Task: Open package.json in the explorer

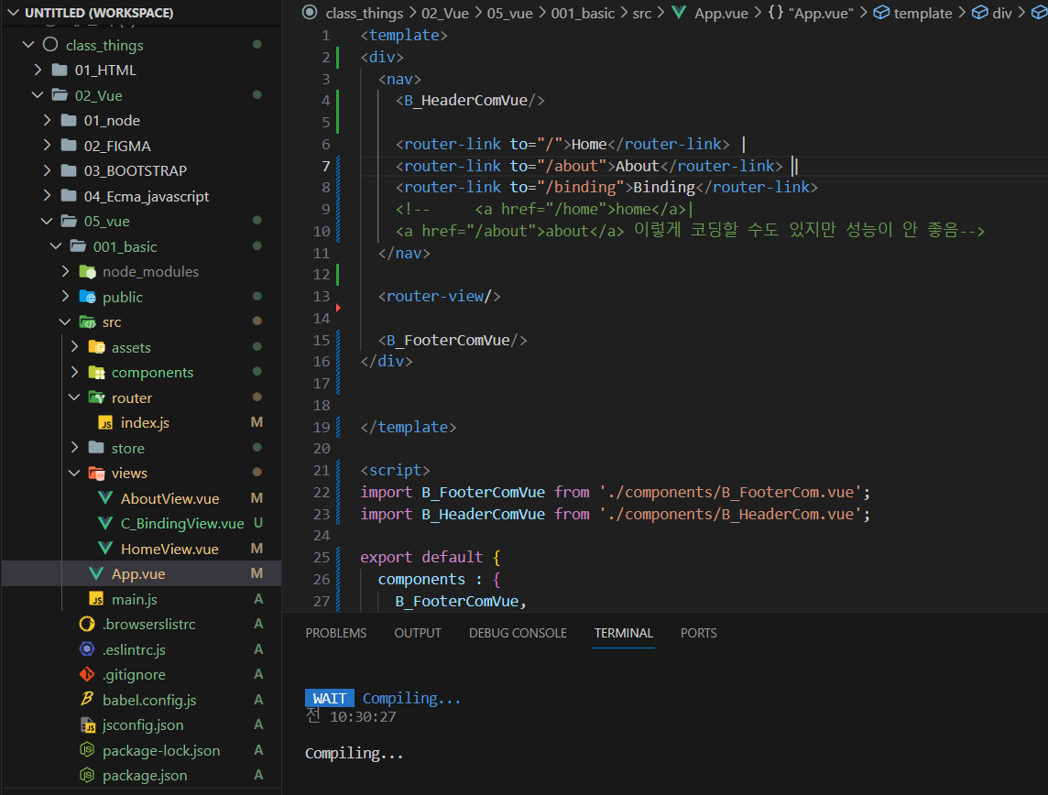Action: click(x=145, y=776)
